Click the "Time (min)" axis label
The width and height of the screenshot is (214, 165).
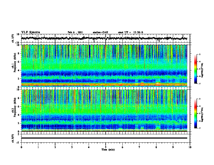(x=108, y=150)
